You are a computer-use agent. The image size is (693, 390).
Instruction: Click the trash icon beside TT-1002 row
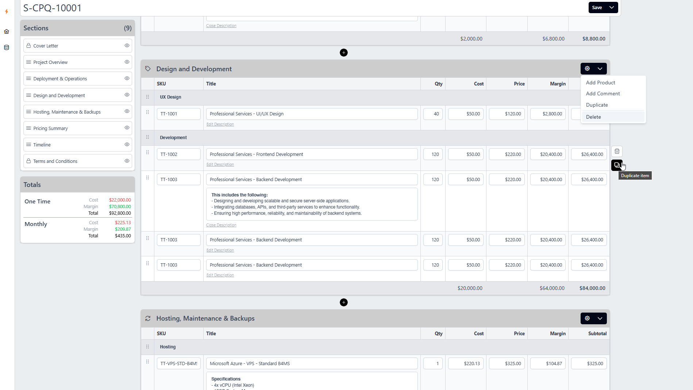(617, 151)
